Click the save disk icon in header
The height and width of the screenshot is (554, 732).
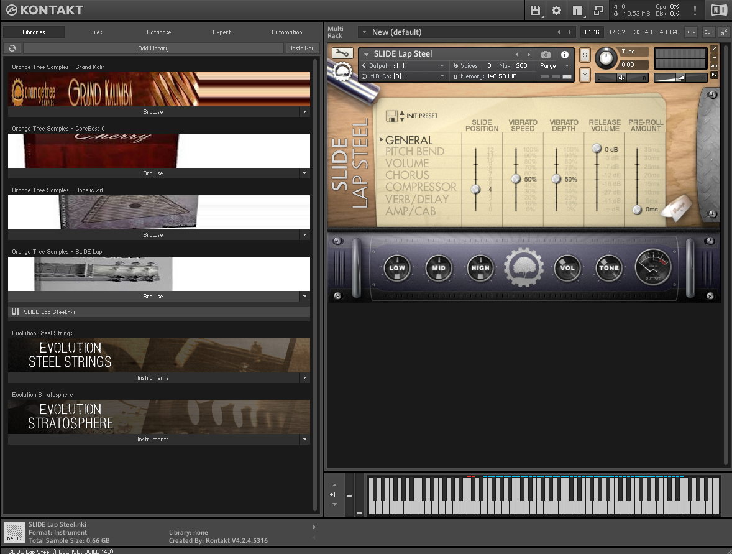pos(535,11)
